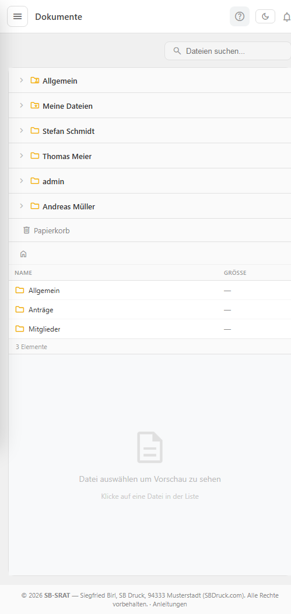Sort the list by the NAME column header
291x614 pixels.
coord(23,273)
